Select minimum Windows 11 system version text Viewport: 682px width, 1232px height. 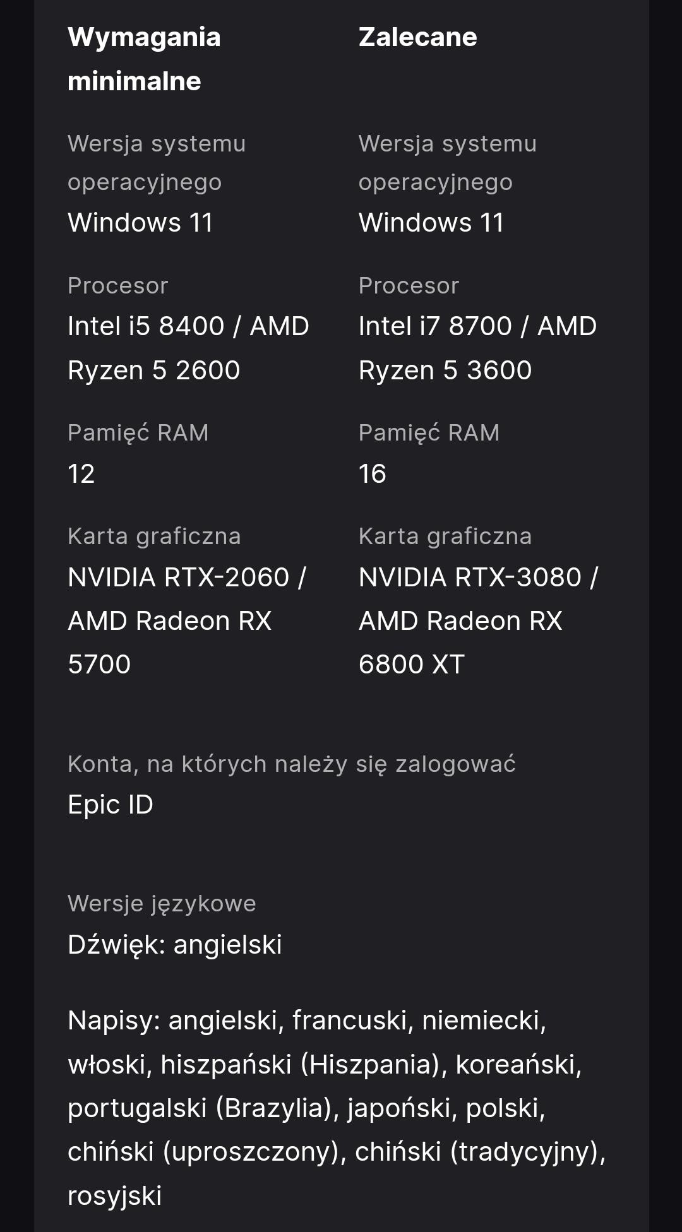point(140,223)
